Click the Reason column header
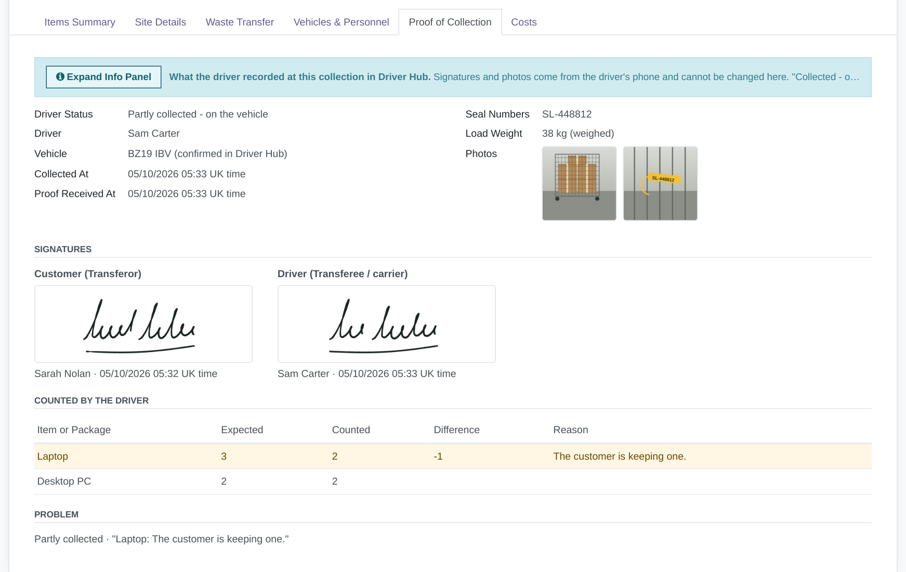Screen dimensions: 906x572 click(x=571, y=430)
